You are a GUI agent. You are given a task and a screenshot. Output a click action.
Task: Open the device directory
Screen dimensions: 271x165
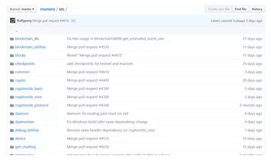(21, 139)
